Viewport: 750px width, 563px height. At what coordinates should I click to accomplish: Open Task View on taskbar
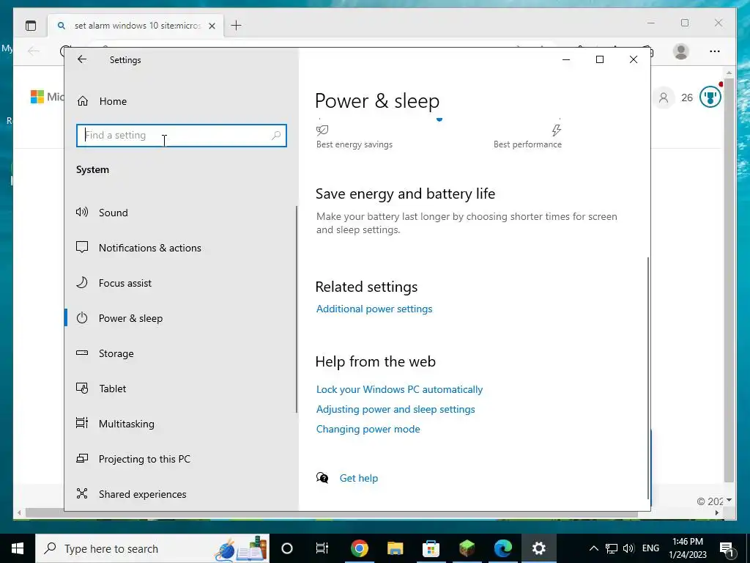pos(322,548)
